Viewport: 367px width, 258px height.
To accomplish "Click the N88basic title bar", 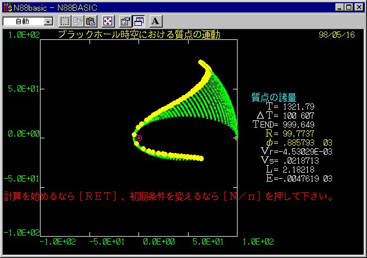I will [168, 8].
